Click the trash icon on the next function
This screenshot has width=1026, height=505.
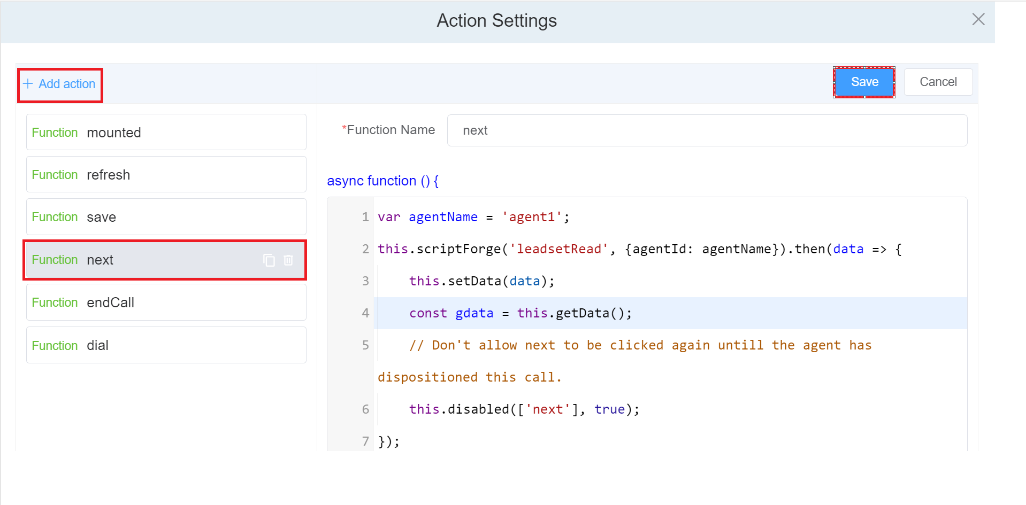(x=288, y=260)
